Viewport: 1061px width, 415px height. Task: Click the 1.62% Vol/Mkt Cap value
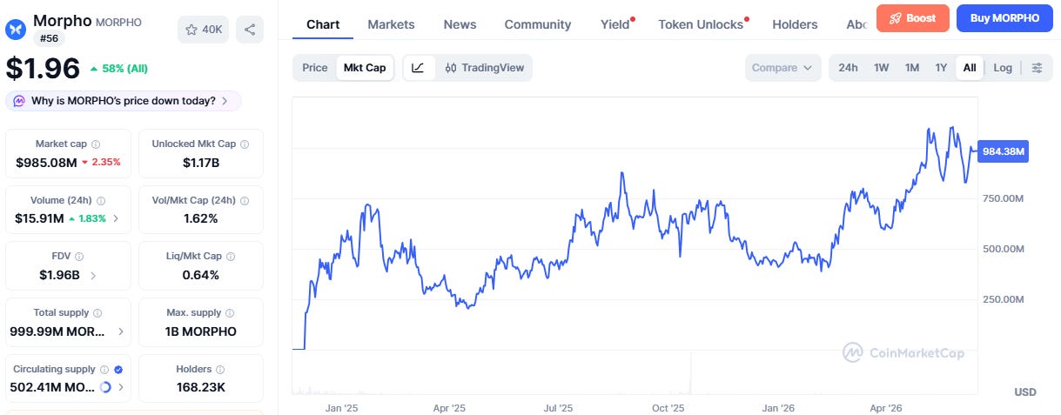(201, 218)
